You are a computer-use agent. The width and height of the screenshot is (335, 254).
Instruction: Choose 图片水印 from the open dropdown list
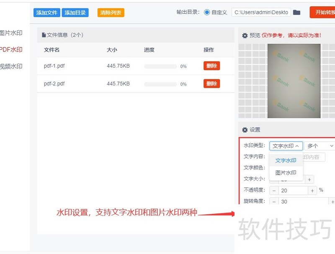pos(285,172)
